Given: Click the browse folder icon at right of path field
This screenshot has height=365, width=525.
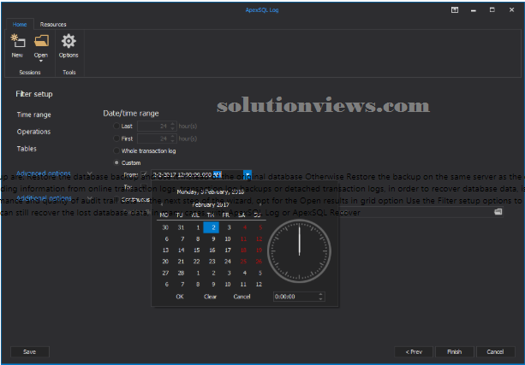Looking at the screenshot, I should pos(498,212).
